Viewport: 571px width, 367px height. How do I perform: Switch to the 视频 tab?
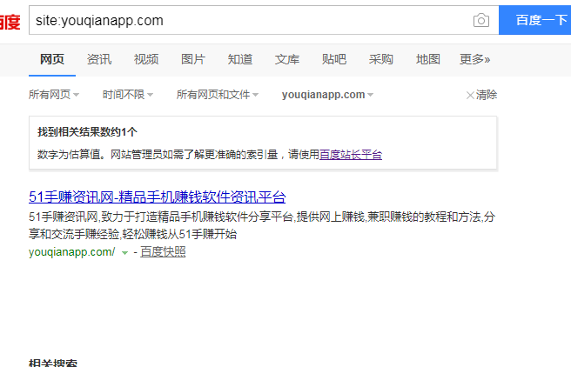146,59
